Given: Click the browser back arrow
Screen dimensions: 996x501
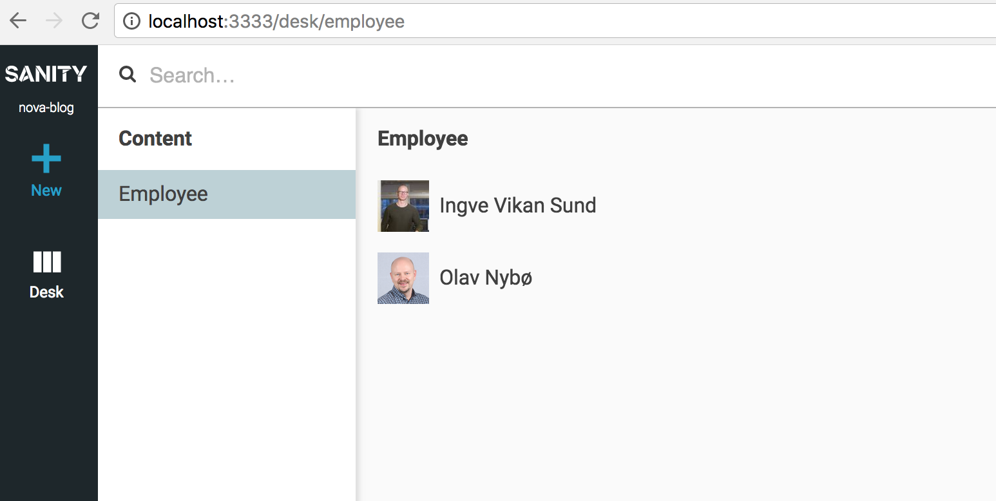Looking at the screenshot, I should pyautogui.click(x=18, y=21).
